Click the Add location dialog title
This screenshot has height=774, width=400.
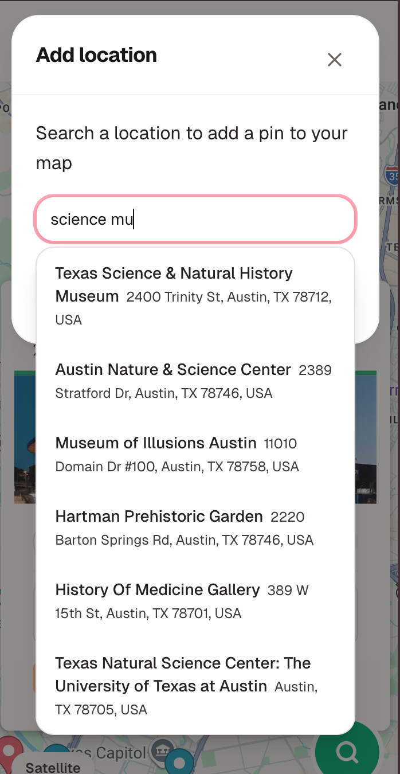96,55
